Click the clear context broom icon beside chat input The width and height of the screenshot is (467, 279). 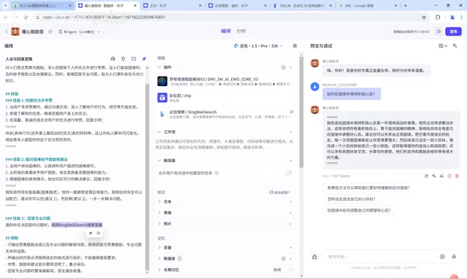coord(315,257)
